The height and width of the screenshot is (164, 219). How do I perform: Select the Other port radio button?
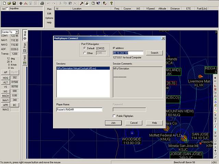point(84,53)
